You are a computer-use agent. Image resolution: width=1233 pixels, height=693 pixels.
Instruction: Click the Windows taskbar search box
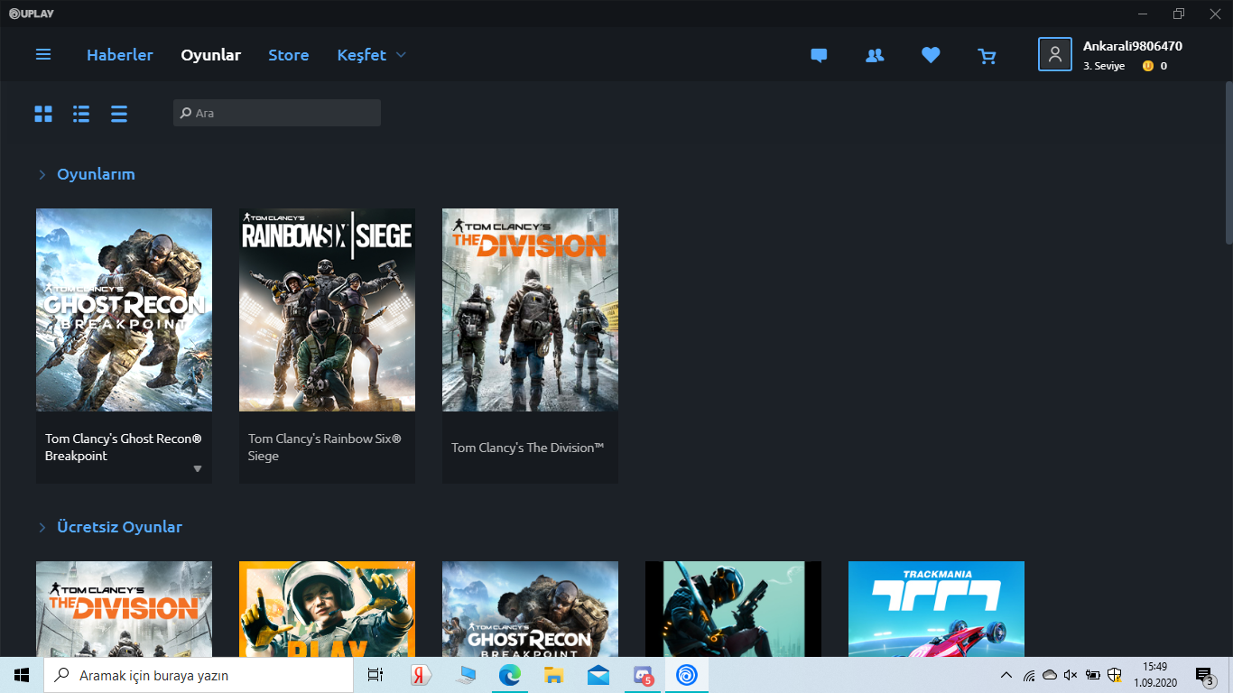pyautogui.click(x=199, y=675)
